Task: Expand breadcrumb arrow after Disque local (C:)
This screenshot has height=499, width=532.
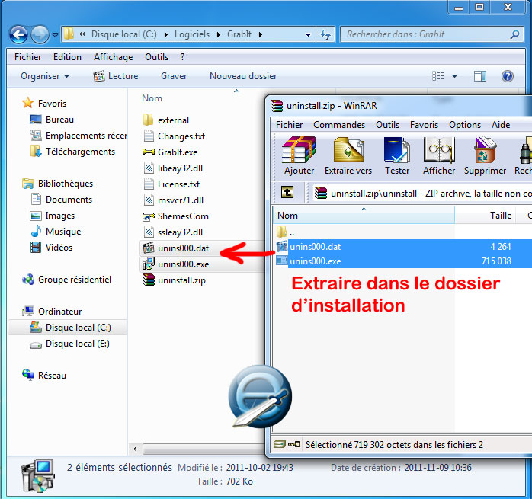Action: click(166, 34)
